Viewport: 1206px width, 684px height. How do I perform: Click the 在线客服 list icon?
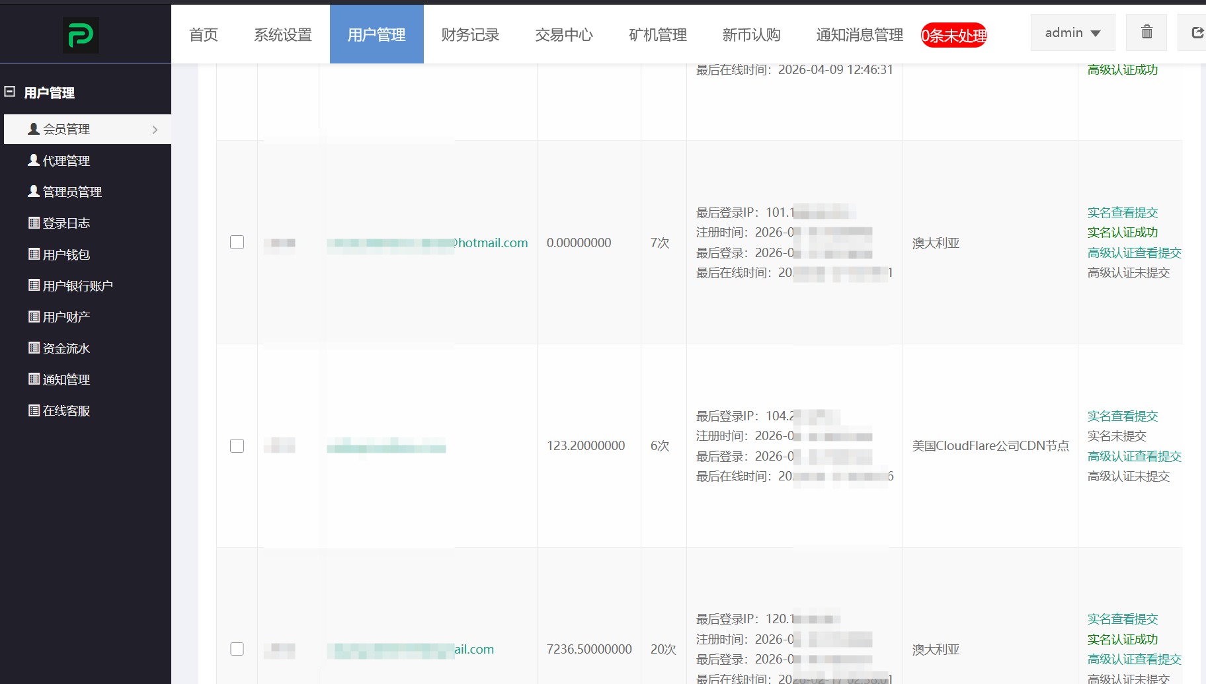tap(34, 410)
